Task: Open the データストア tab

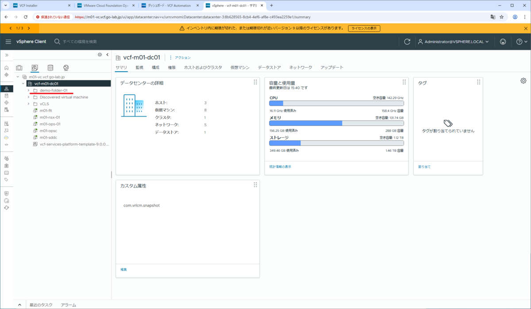Action: pos(269,68)
